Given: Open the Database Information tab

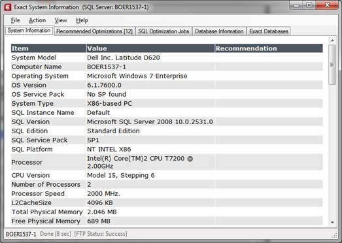Looking at the screenshot, I should point(219,31).
